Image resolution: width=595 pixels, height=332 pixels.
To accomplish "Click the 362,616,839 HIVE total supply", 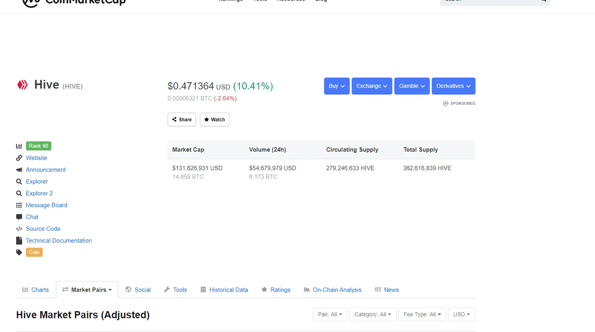I will coord(427,168).
